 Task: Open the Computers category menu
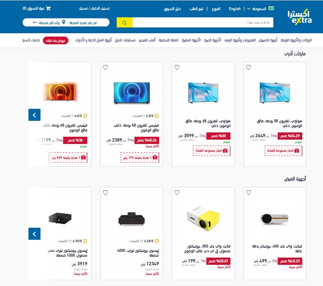coord(268,40)
